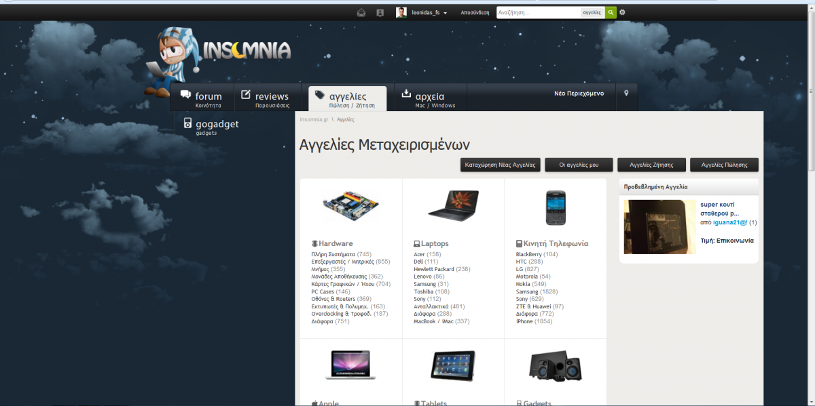Open the advanced search gear icon
Viewport: 815px width, 406px height.
622,12
